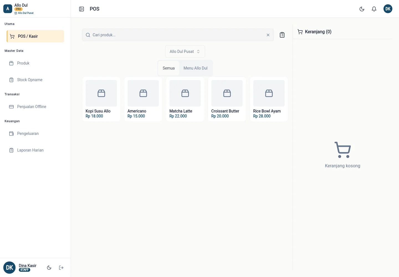Open Laporan Harian report
The height and width of the screenshot is (277, 399).
(35, 150)
